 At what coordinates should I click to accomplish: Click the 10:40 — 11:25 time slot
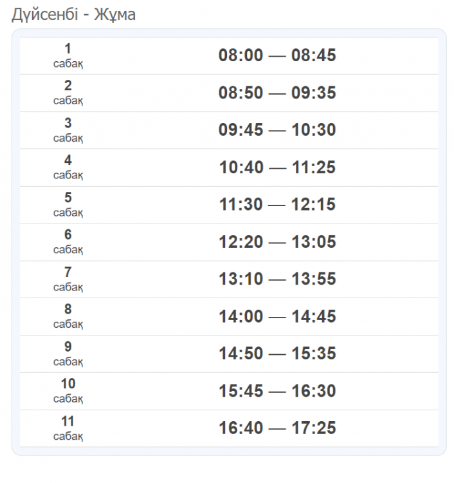tap(277, 167)
